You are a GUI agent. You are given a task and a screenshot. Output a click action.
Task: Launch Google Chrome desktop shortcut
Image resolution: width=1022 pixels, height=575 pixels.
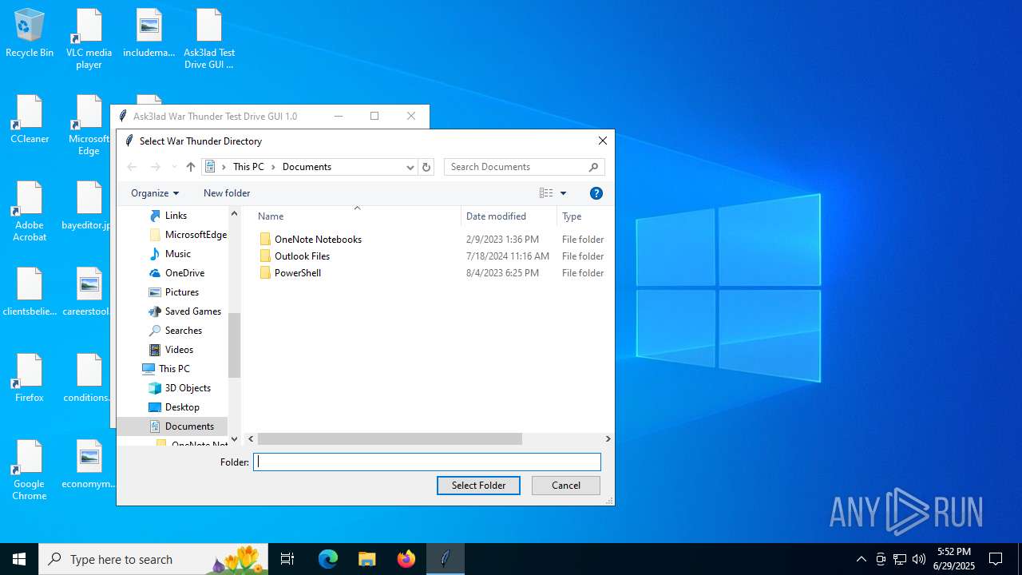(30, 470)
